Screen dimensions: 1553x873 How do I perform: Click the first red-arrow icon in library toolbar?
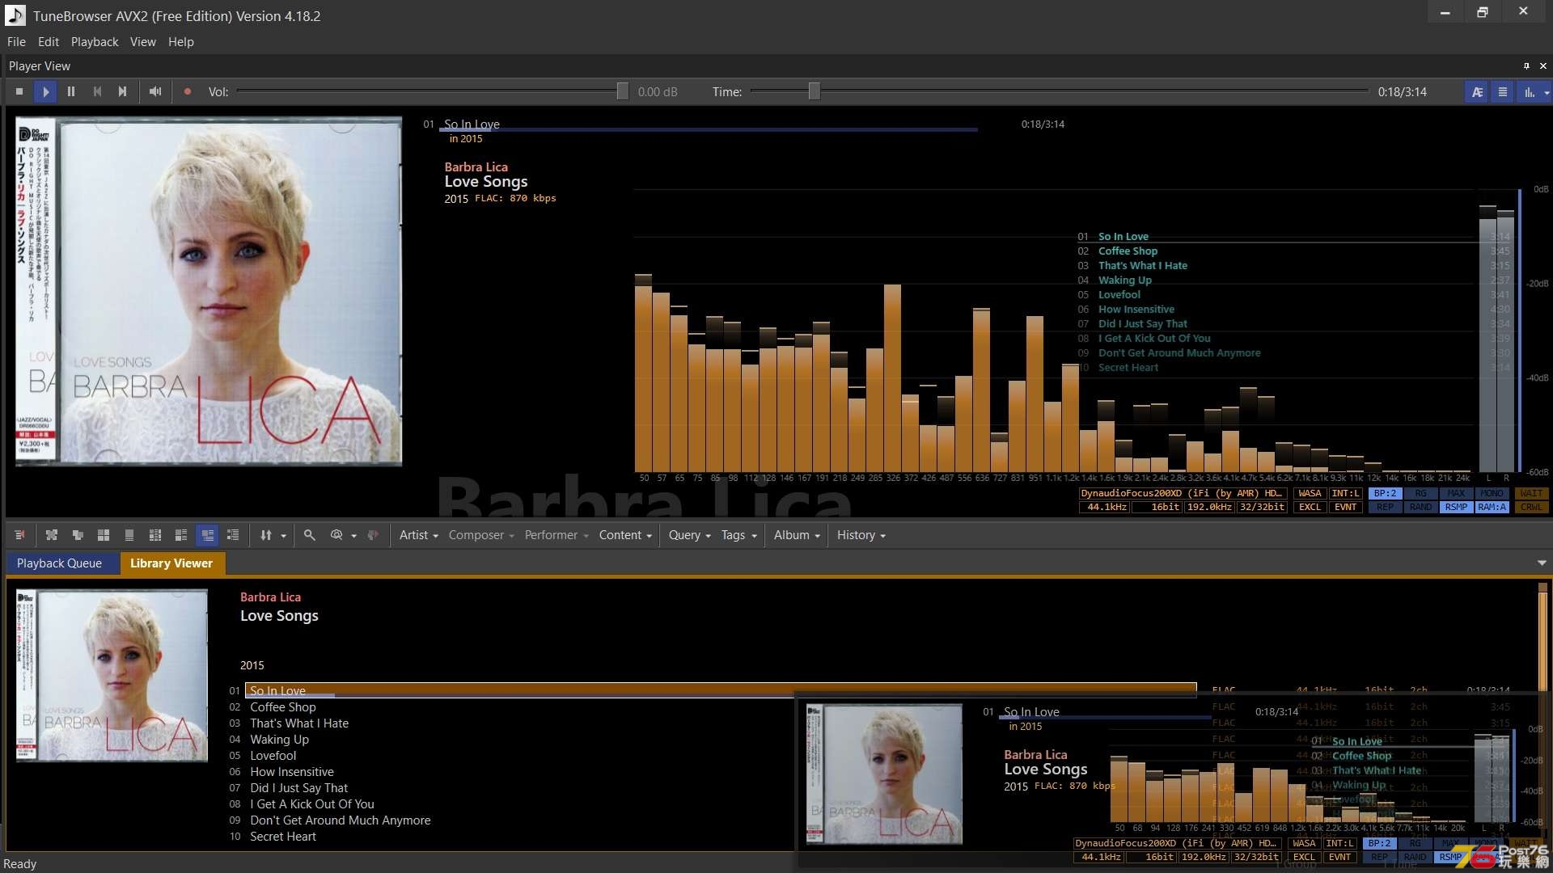click(19, 535)
